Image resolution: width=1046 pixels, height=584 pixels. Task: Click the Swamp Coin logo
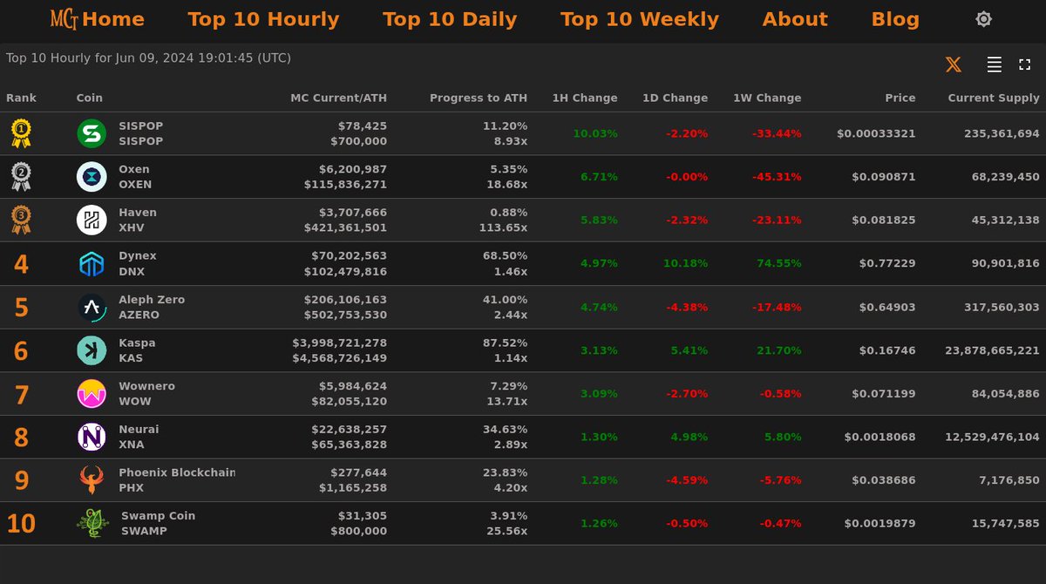click(x=92, y=524)
